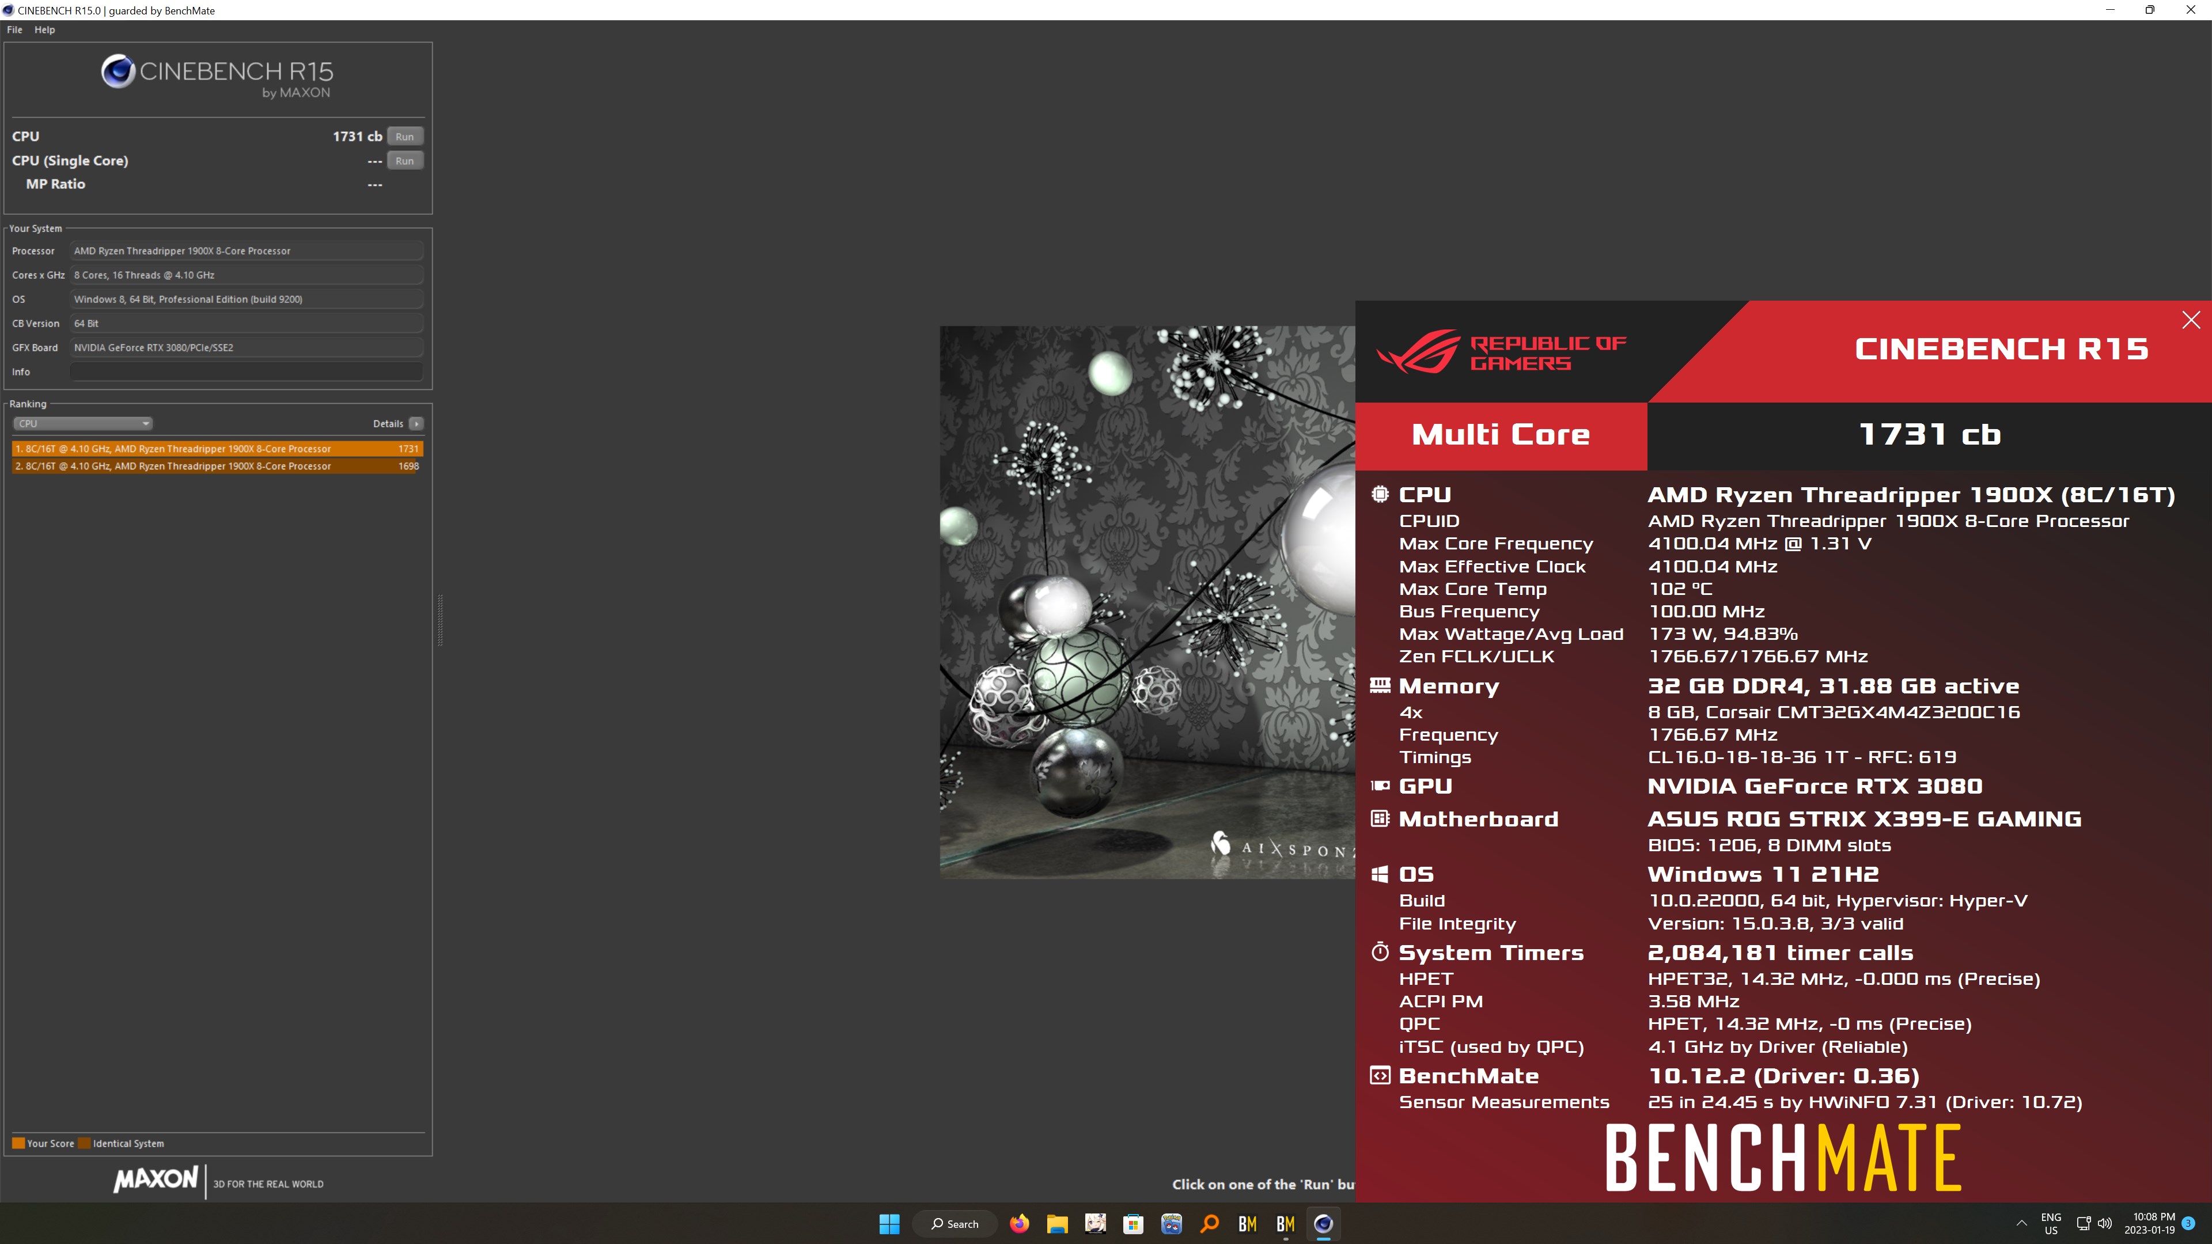The height and width of the screenshot is (1244, 2212).
Task: Open network status from system tray
Action: (x=2083, y=1224)
